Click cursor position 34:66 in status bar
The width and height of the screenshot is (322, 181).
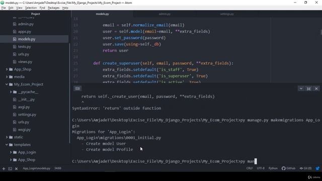58,168
